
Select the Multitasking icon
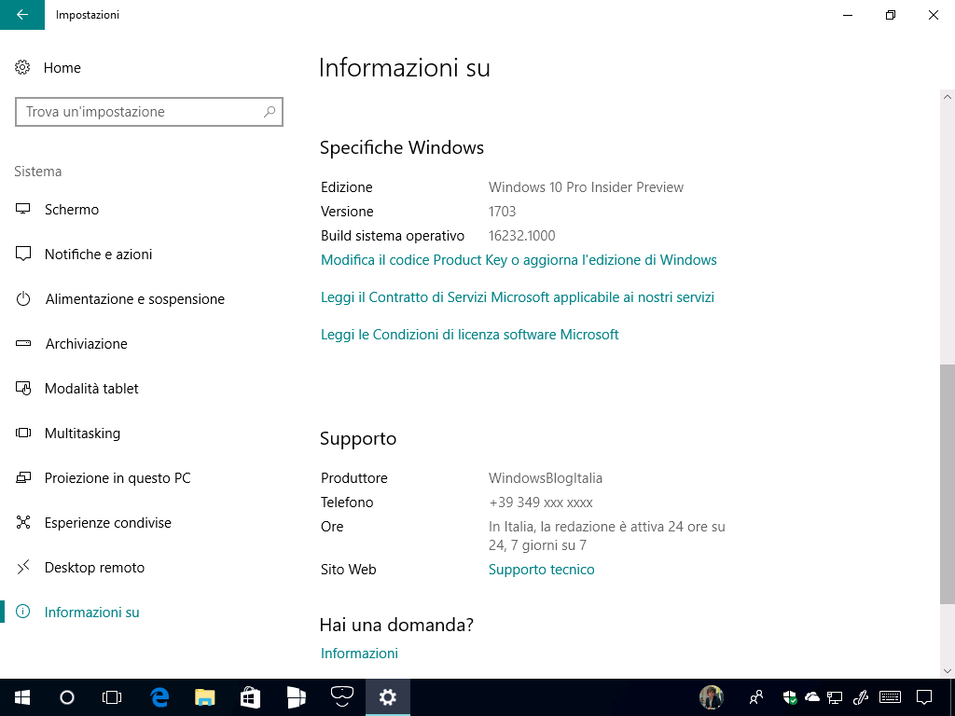22,433
